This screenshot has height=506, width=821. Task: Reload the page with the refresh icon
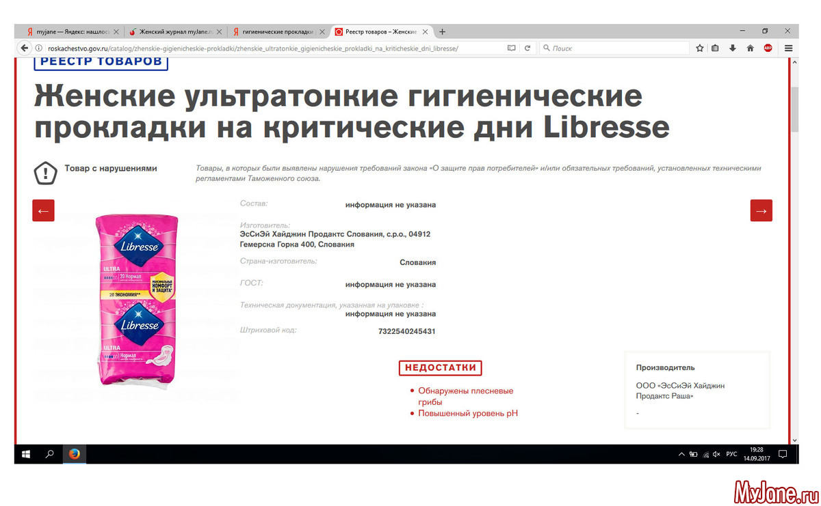tap(527, 48)
